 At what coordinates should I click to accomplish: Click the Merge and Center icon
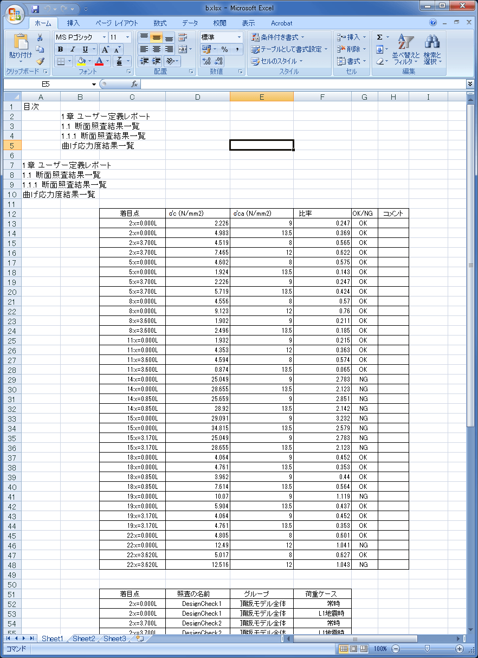183,49
